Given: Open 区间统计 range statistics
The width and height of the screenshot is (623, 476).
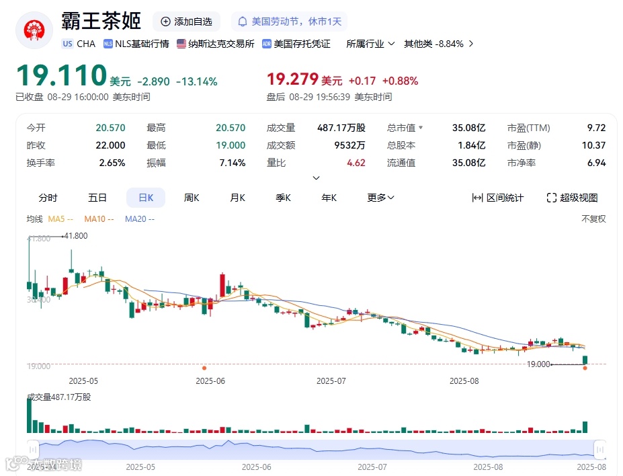Looking at the screenshot, I should (497, 198).
